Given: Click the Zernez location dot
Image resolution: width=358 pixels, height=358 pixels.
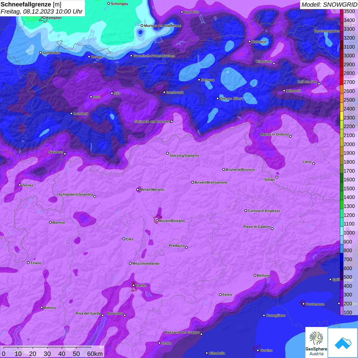Looking at the screenshot, I should [x=20, y=185].
